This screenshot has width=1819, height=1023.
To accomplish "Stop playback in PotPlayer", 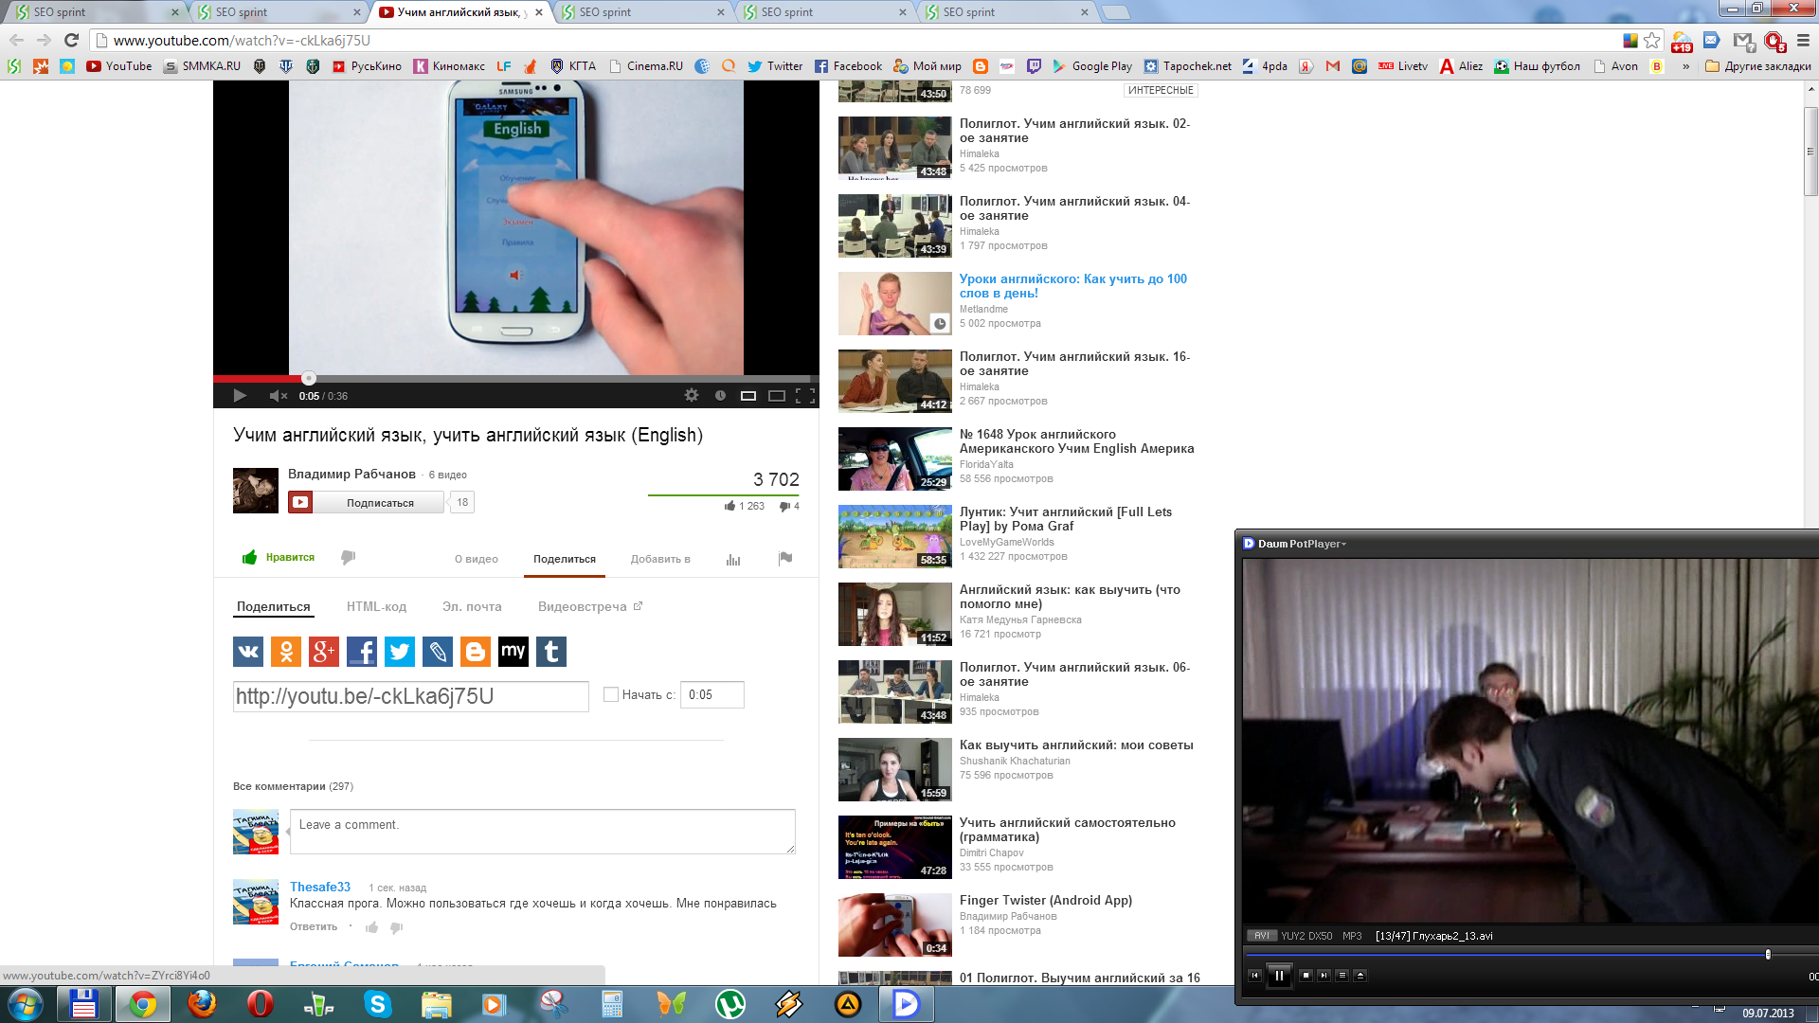I will point(1306,975).
